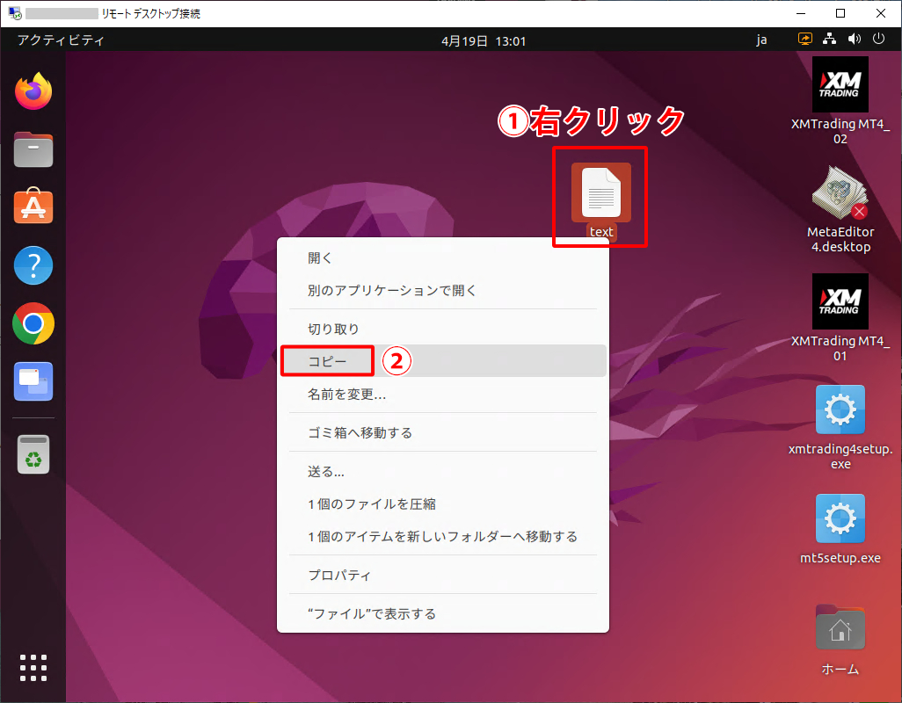
Task: Launch Files manager in dock
Action: [x=33, y=149]
